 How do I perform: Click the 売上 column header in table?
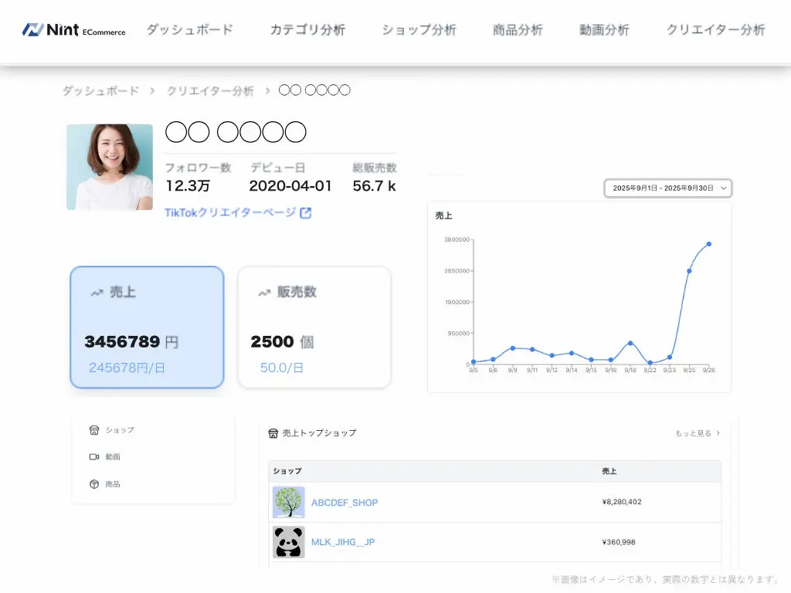point(609,471)
